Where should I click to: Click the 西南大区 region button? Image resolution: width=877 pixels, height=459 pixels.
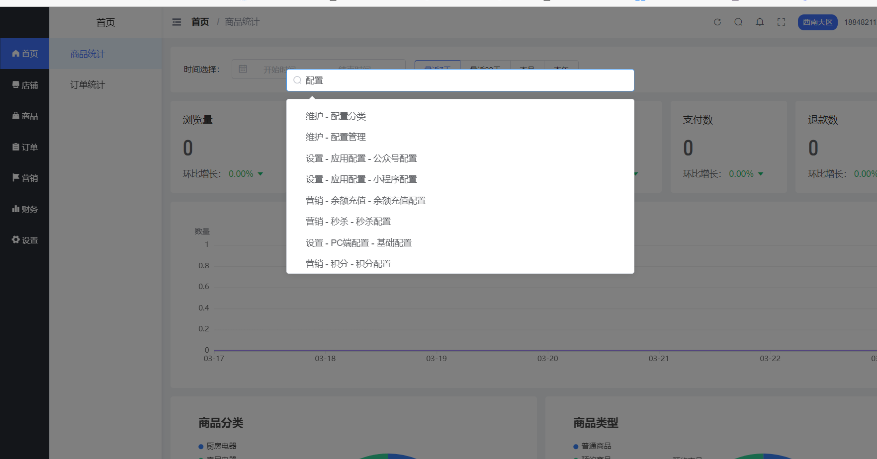pos(817,22)
